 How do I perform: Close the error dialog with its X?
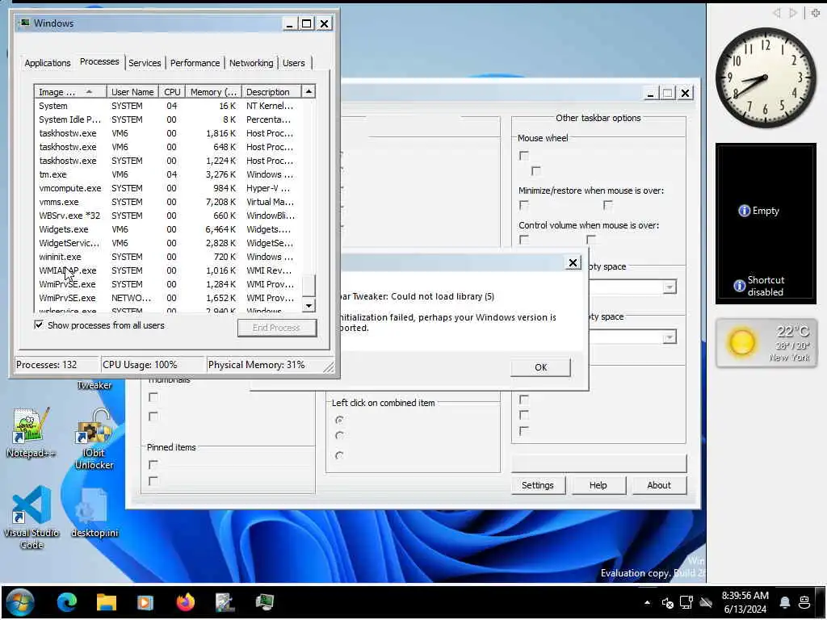[x=573, y=262]
